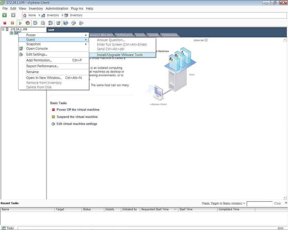Click the Home house icon in the breadcrumb
This screenshot has width=288, height=230.
point(25,15)
